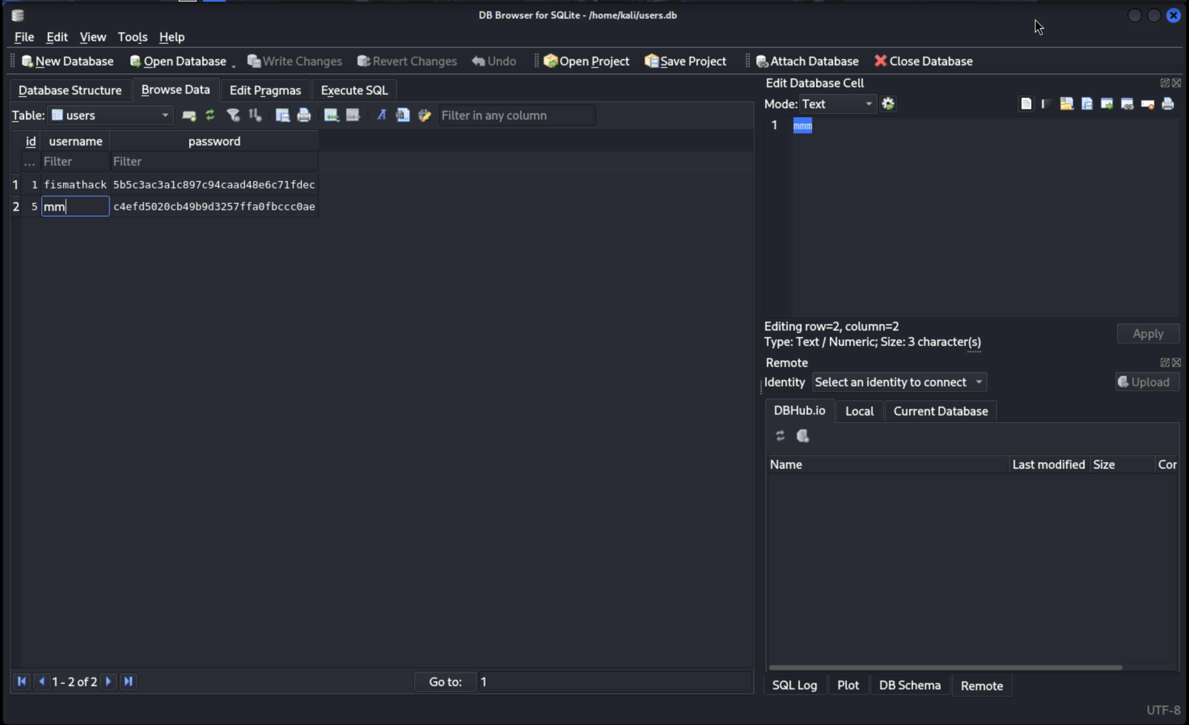
Task: Delete the current record
Action: [x=353, y=115]
